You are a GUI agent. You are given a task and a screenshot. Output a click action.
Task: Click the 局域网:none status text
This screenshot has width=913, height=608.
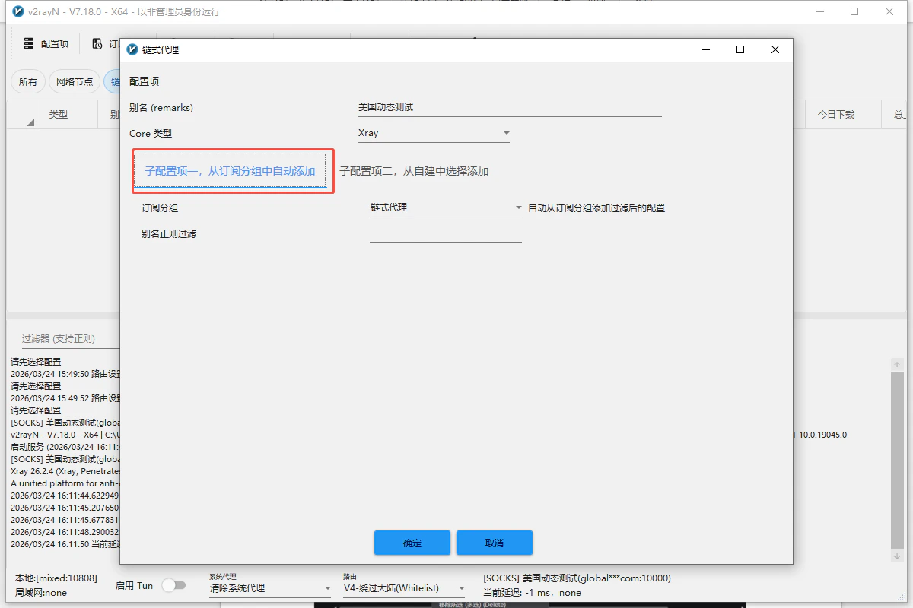pyautogui.click(x=41, y=593)
